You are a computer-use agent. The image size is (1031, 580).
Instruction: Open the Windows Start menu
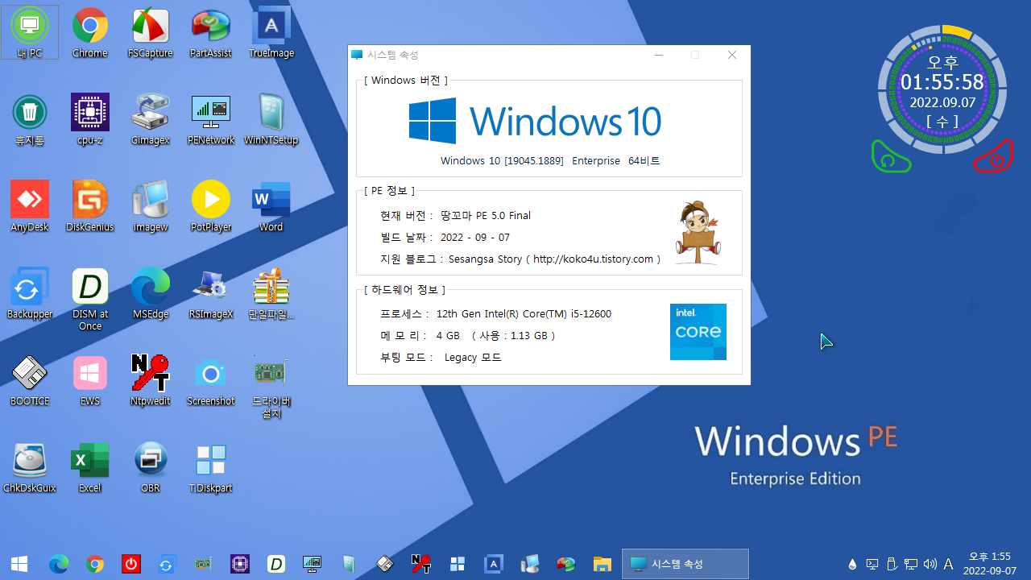19,564
